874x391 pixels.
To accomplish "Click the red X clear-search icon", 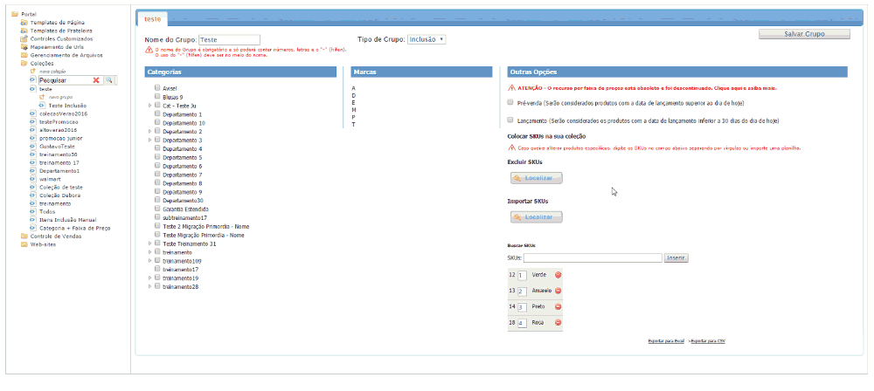I will click(x=97, y=80).
